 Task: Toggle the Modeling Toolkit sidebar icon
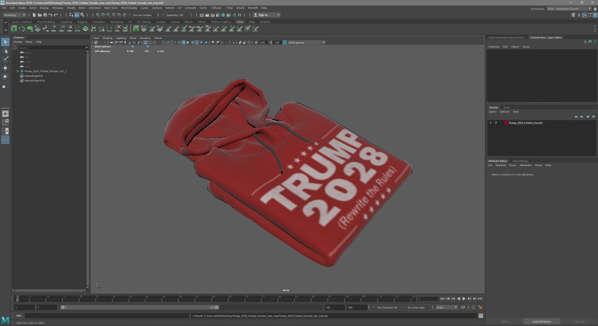pyautogui.click(x=573, y=15)
